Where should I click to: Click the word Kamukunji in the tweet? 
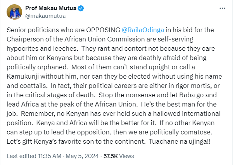coord(22,76)
